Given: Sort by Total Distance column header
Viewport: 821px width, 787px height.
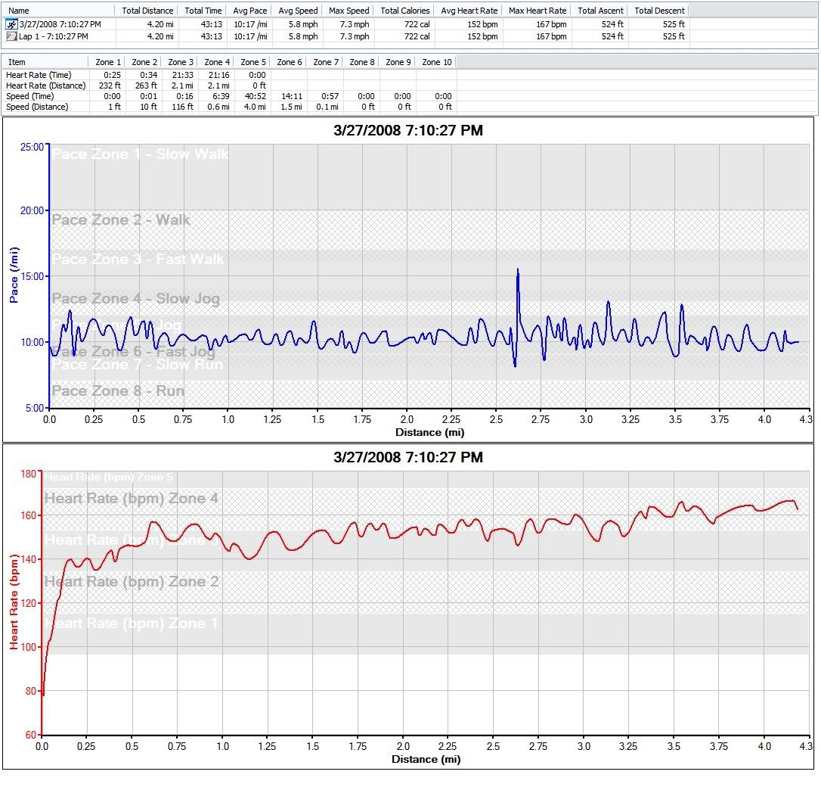Looking at the screenshot, I should (147, 11).
